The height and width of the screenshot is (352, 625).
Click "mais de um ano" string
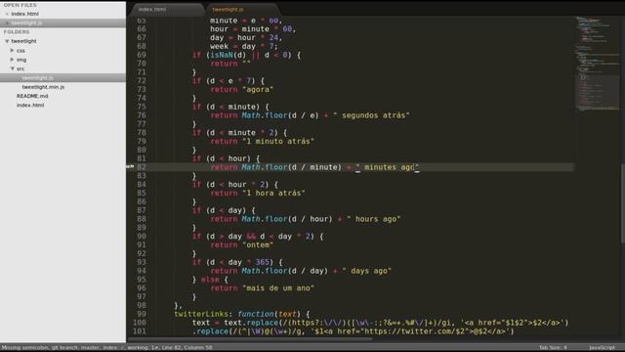click(277, 288)
